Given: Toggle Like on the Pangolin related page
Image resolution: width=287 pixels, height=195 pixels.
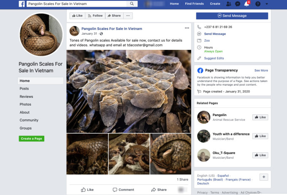Looking at the screenshot, I should pos(260,117).
